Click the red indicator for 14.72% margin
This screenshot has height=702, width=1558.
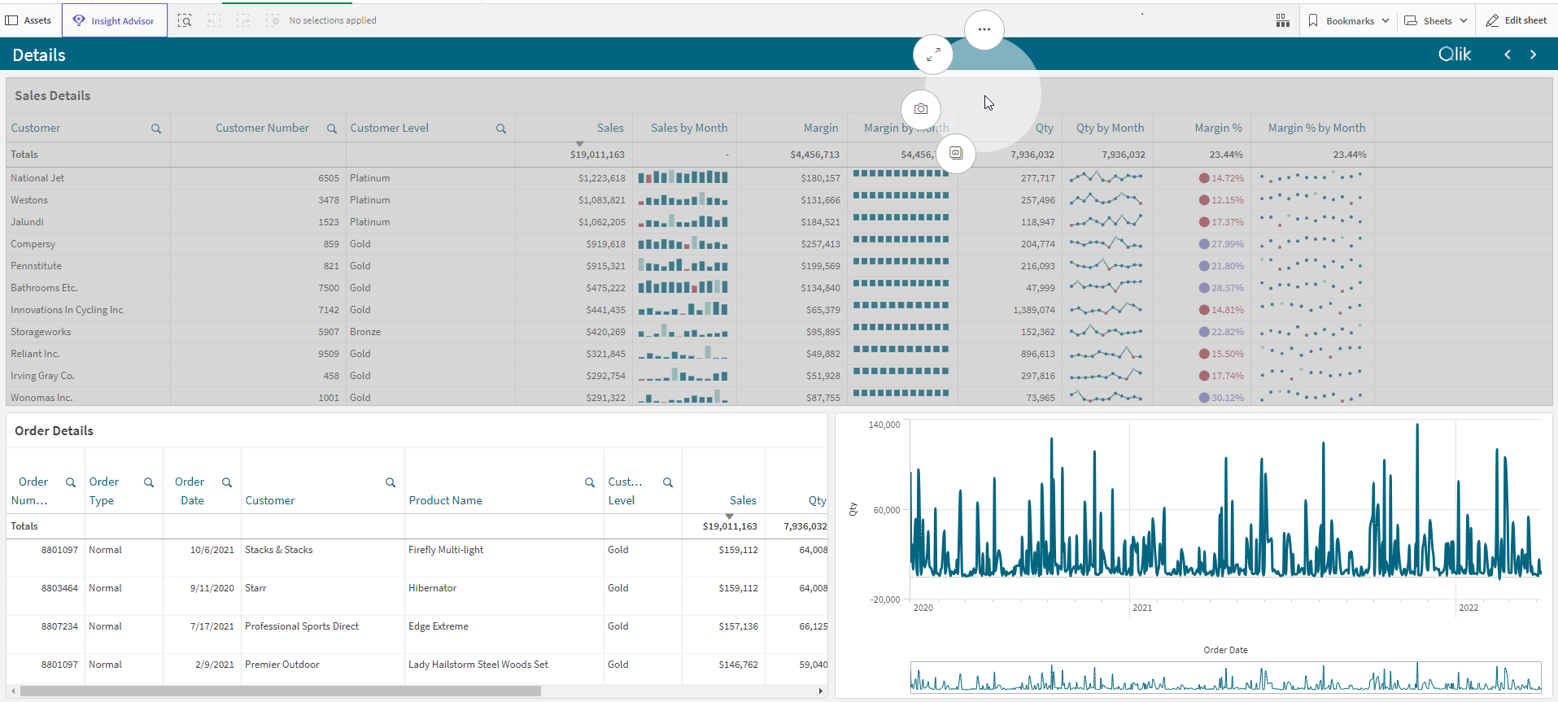point(1204,178)
